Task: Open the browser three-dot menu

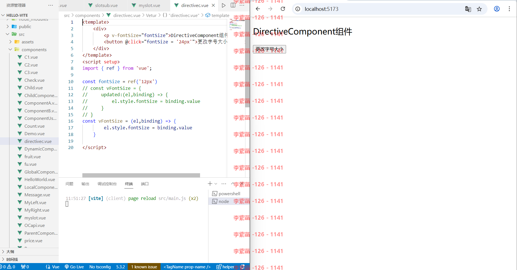Action: (509, 9)
